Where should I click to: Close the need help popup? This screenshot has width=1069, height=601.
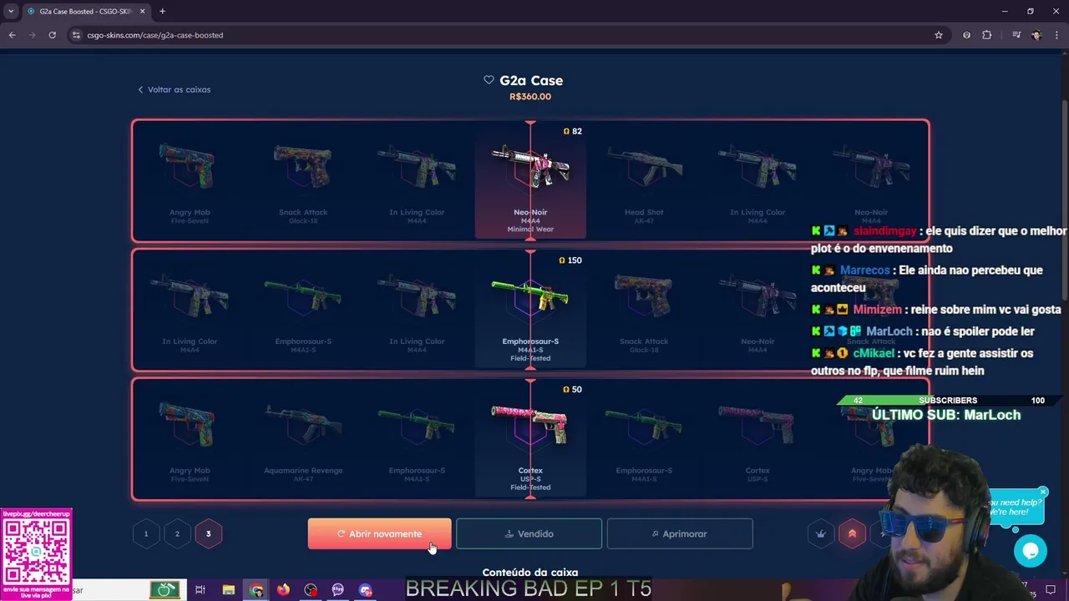(x=1043, y=492)
